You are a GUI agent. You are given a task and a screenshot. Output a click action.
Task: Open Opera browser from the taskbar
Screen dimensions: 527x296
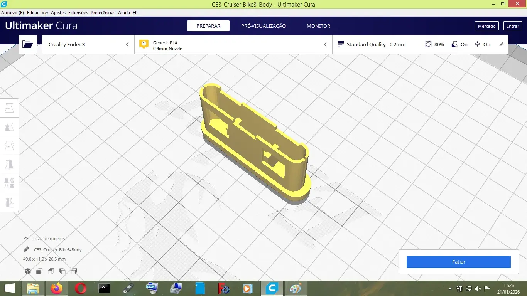tap(81, 288)
